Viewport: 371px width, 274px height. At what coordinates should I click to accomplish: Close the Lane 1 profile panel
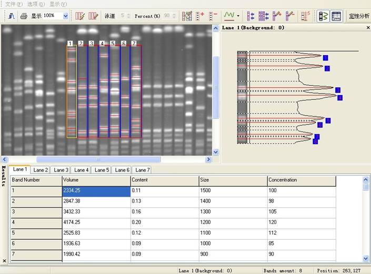[x=368, y=28]
